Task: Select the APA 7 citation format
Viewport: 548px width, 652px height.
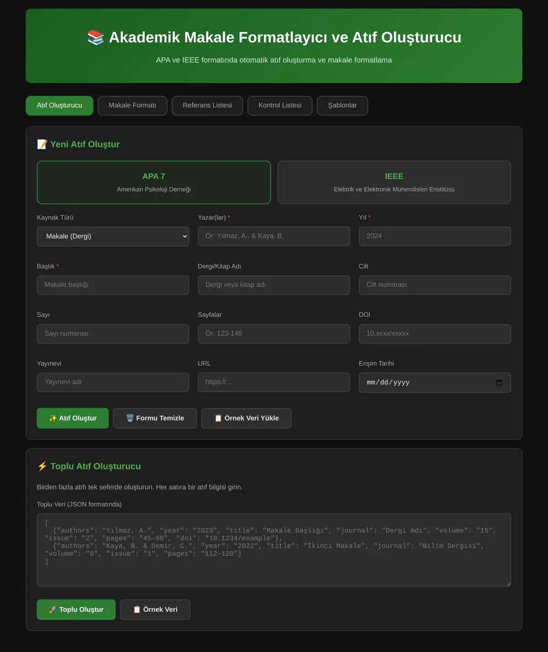Action: click(x=154, y=182)
